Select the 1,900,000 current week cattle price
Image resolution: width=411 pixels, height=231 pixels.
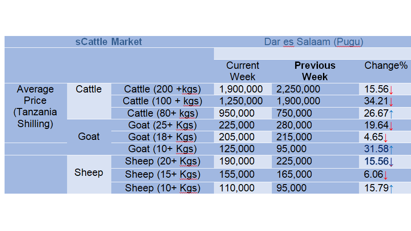click(240, 89)
